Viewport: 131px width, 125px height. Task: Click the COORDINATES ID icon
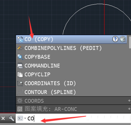[x=20, y=83]
